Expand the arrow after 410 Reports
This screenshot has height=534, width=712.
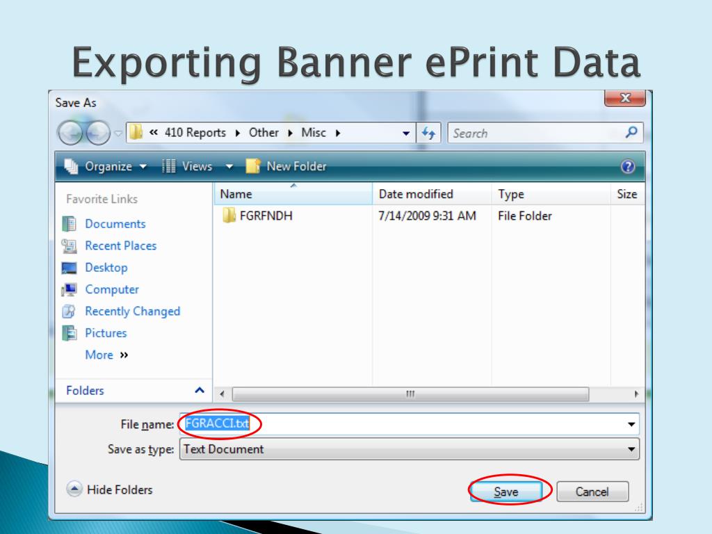pyautogui.click(x=238, y=133)
